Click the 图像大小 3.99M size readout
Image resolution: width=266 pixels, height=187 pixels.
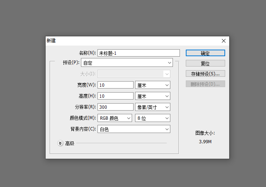pyautogui.click(x=205, y=141)
